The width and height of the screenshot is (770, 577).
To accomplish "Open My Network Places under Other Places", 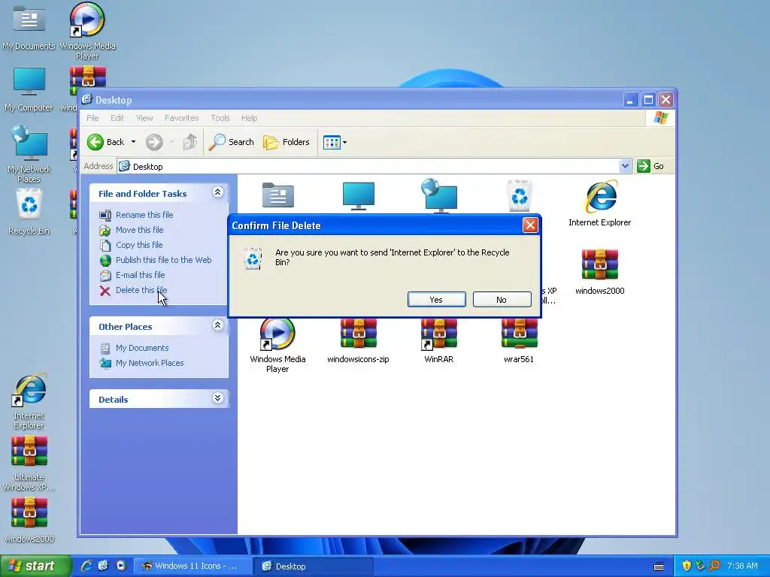I will point(150,363).
